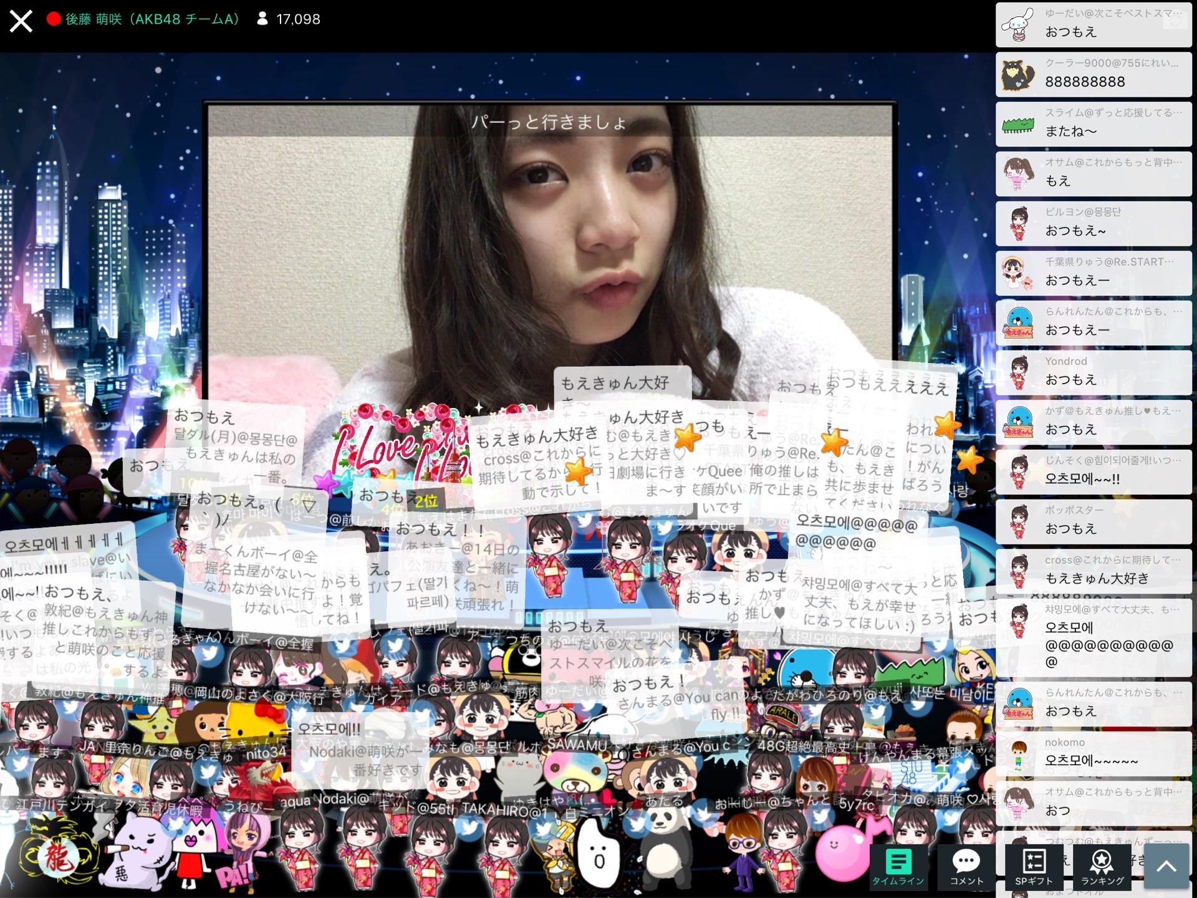
Task: Tap nokomo's small boy avatar
Action: pos(1019,755)
